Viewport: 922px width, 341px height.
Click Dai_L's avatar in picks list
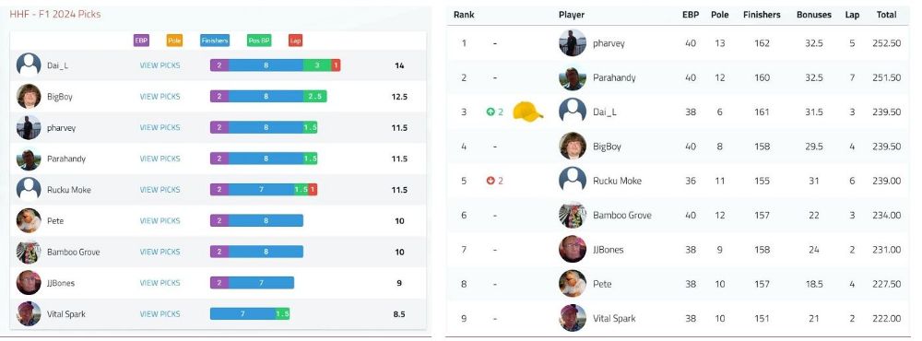click(29, 65)
